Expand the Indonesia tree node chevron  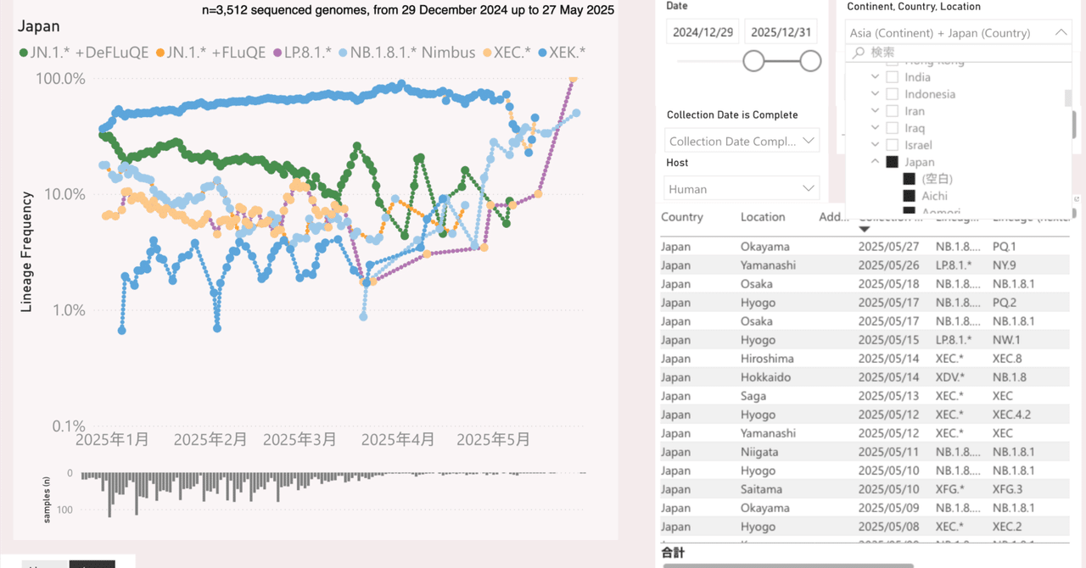click(875, 94)
